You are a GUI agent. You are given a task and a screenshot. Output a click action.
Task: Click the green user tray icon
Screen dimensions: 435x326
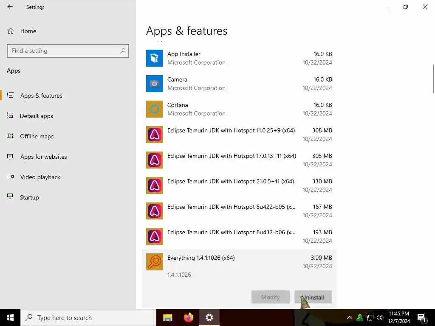[360, 318]
